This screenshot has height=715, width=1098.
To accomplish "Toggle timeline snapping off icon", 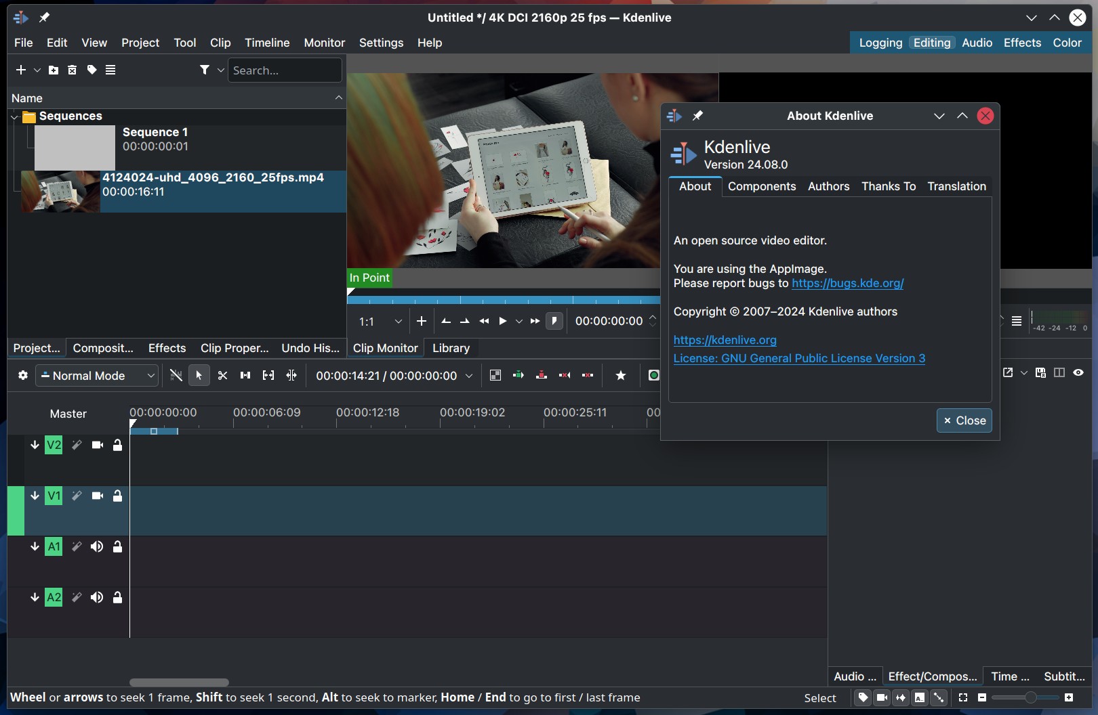I will click(x=176, y=375).
